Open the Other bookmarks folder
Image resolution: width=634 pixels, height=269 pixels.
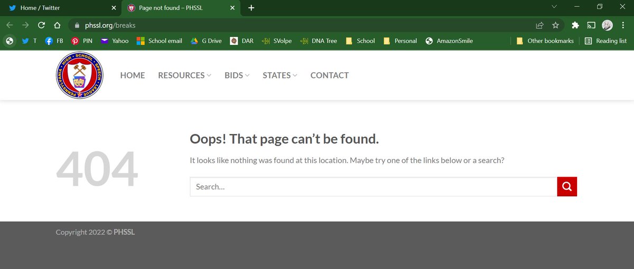tap(545, 41)
